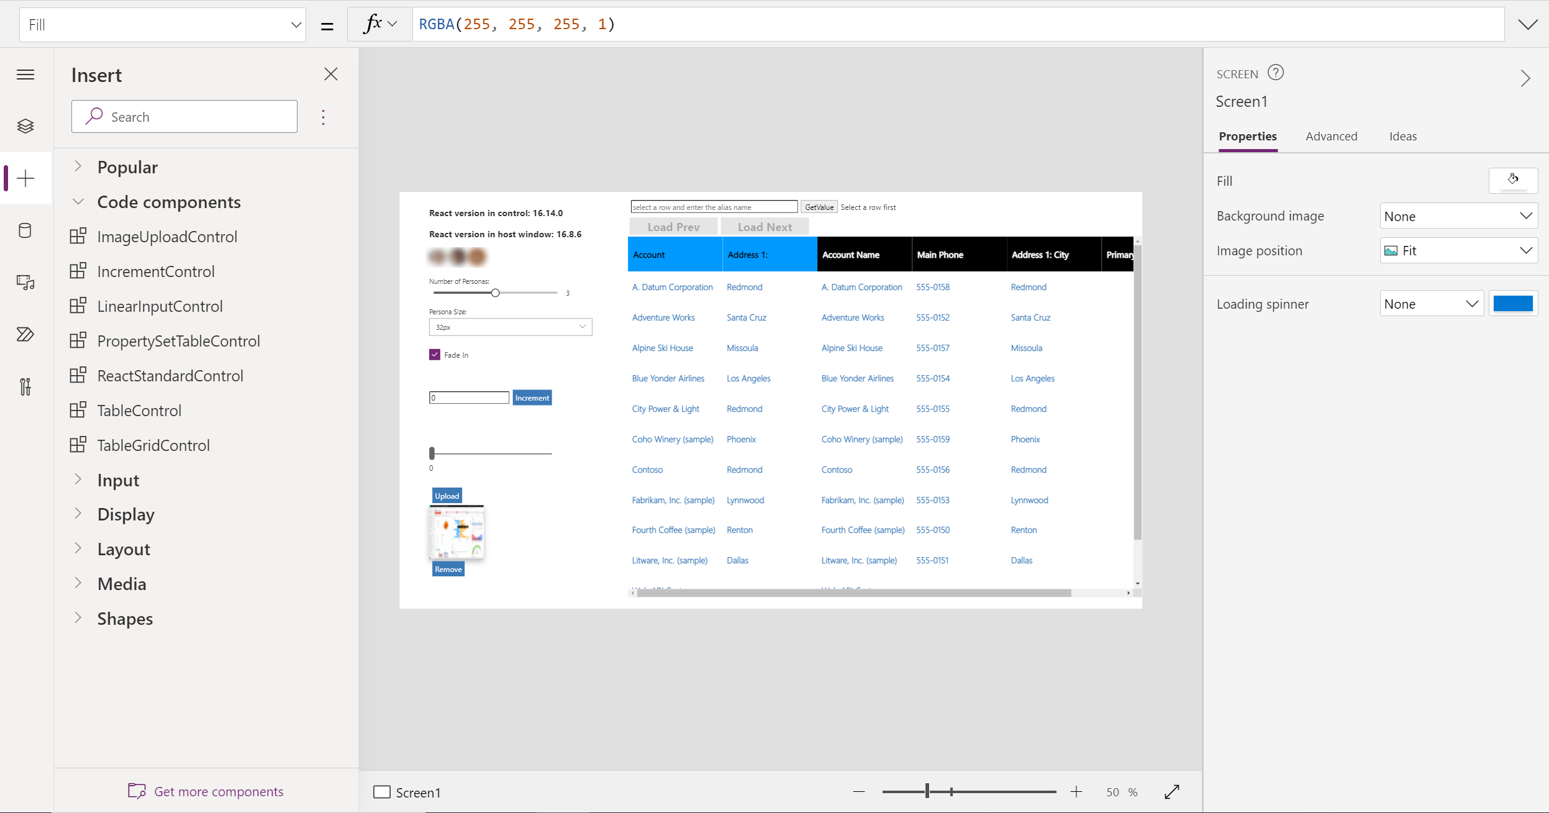Switch to the Ideas tab

[x=1402, y=135]
